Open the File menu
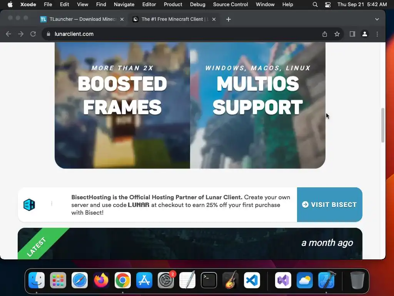Viewport: 394px width, 296px height. point(48,5)
